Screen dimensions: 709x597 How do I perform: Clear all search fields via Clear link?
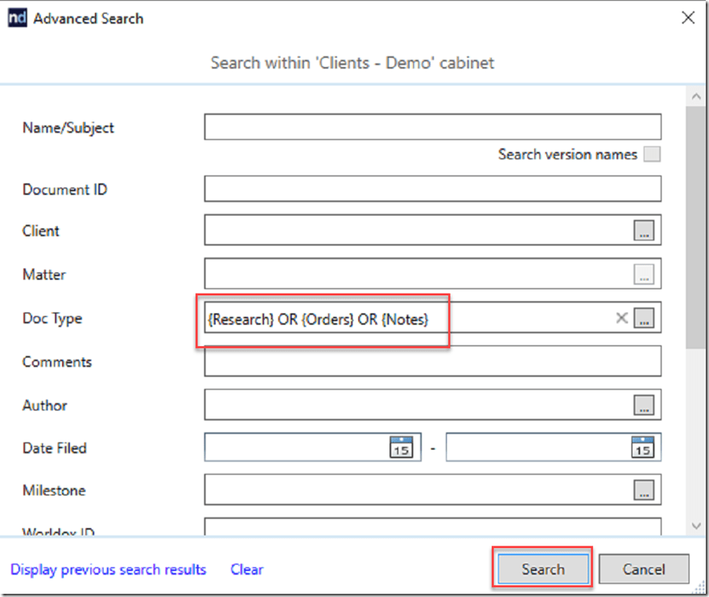point(246,569)
